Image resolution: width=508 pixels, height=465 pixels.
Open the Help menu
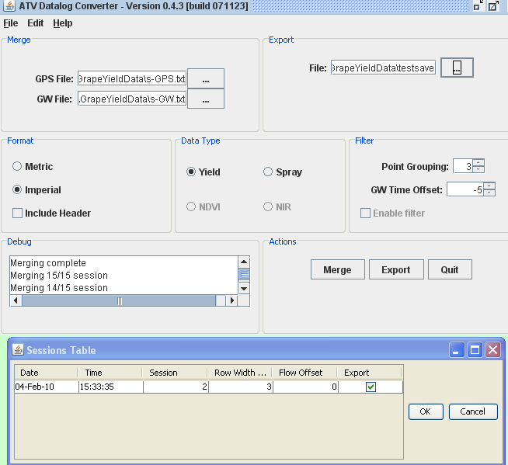click(x=63, y=23)
